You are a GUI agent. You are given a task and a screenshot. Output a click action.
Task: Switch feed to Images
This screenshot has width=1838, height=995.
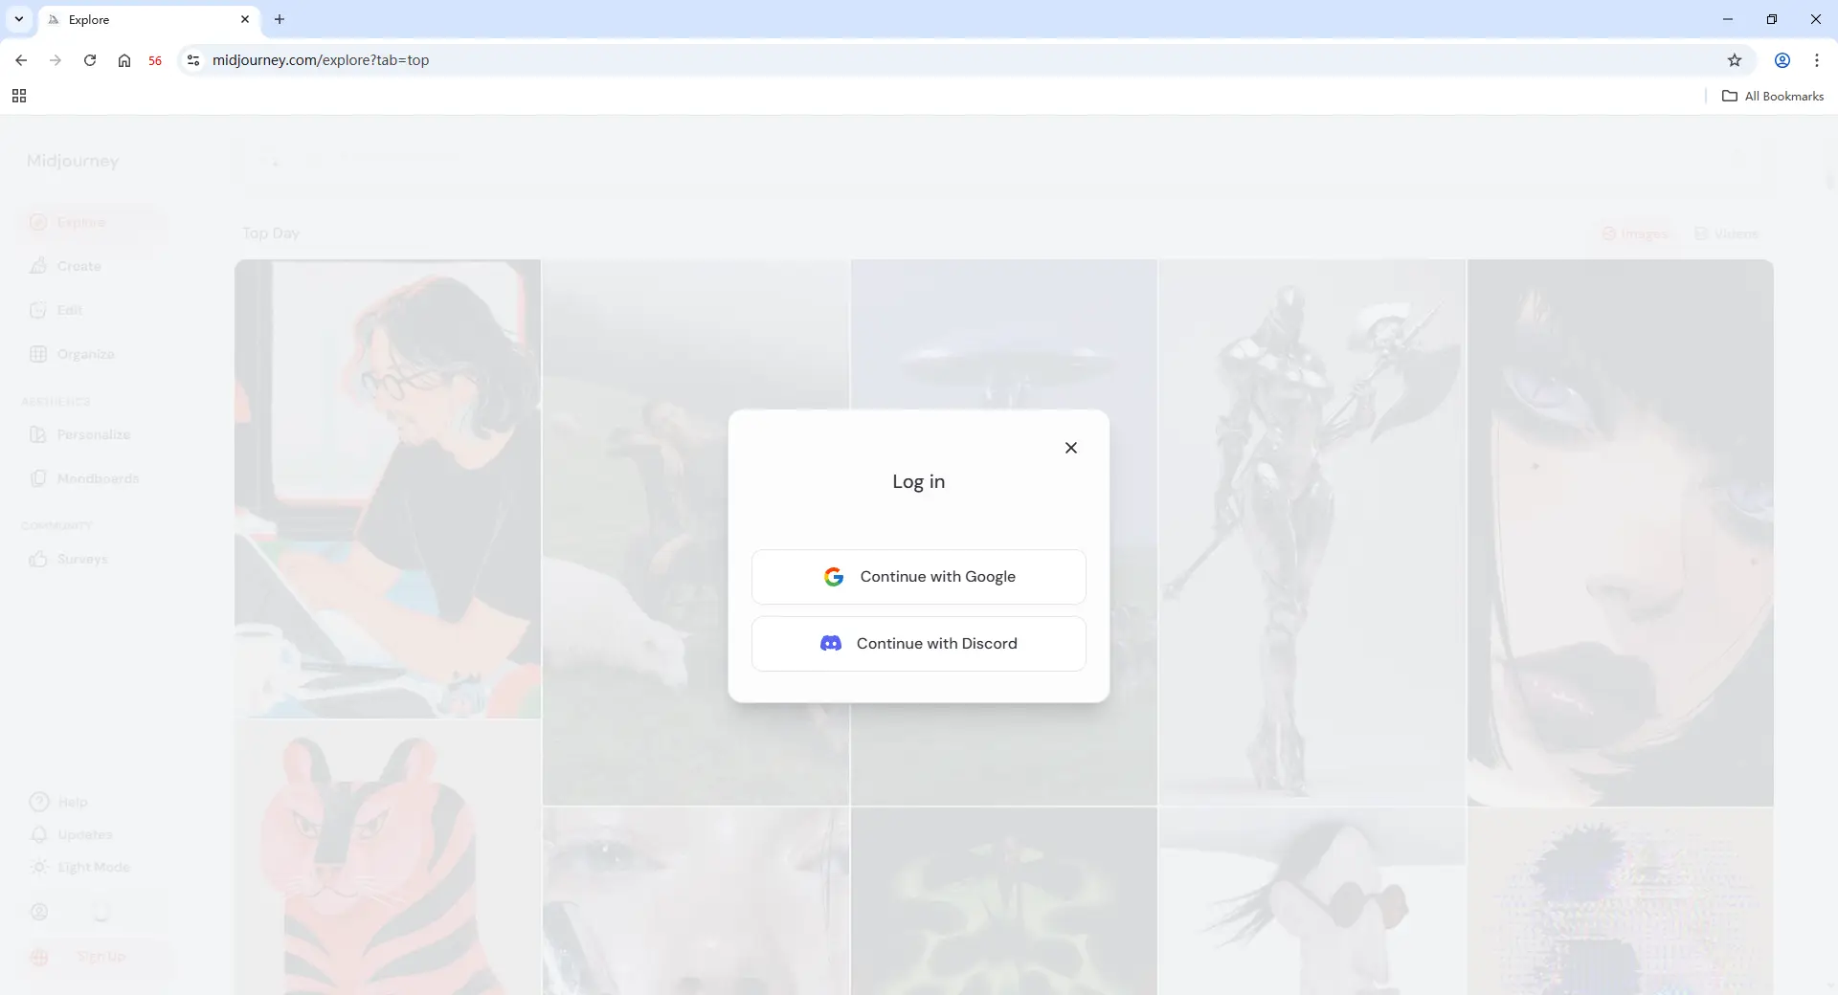(x=1636, y=233)
